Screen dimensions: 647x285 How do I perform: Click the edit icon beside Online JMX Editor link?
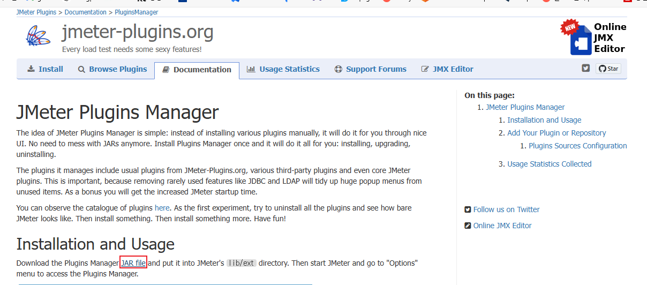coord(468,226)
